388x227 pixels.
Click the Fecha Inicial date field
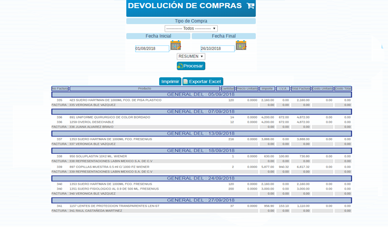click(x=152, y=49)
